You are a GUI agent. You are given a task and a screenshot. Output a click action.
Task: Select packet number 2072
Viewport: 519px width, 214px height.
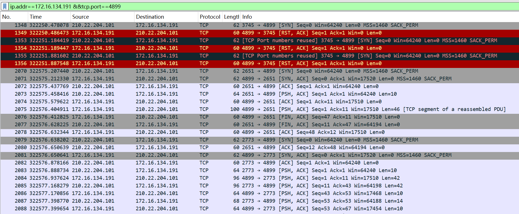(259, 86)
